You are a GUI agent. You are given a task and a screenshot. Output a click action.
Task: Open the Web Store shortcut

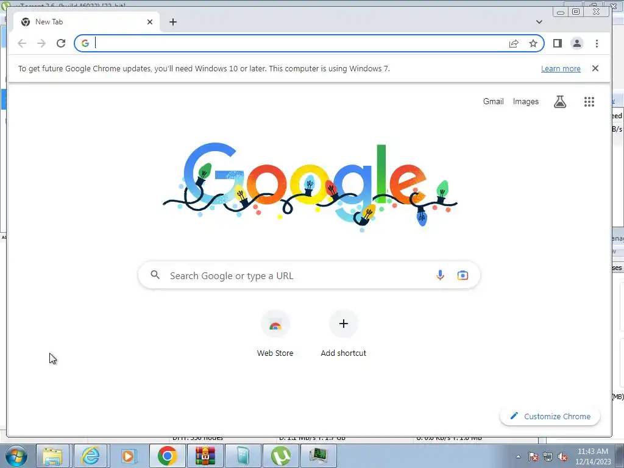pyautogui.click(x=275, y=334)
